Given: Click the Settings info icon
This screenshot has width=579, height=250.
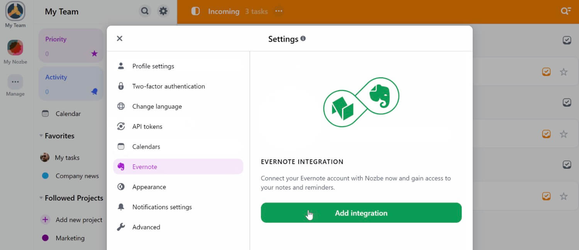Looking at the screenshot, I should 303,38.
